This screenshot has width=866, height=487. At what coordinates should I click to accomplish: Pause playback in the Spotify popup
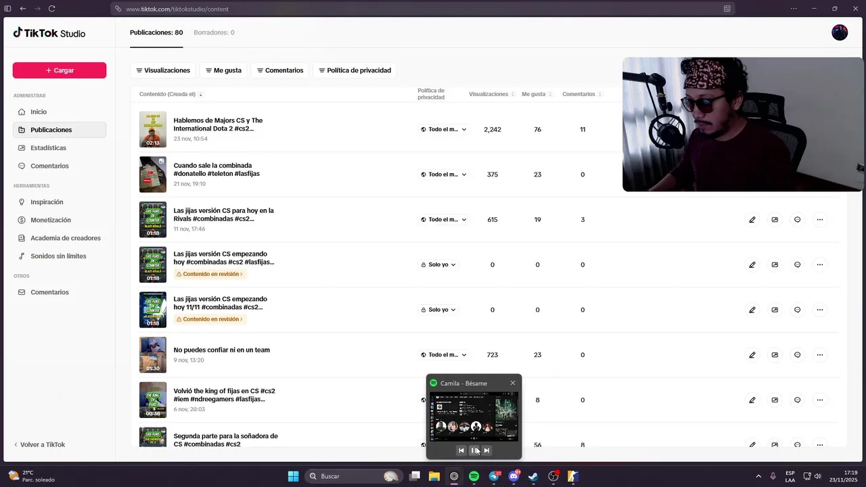474,450
